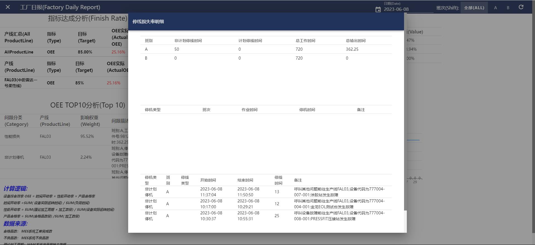Select downtime row starting 10:30:37
This screenshot has width=535, height=245.
tap(266, 216)
